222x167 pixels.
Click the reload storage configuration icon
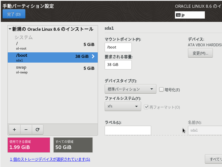(38, 130)
